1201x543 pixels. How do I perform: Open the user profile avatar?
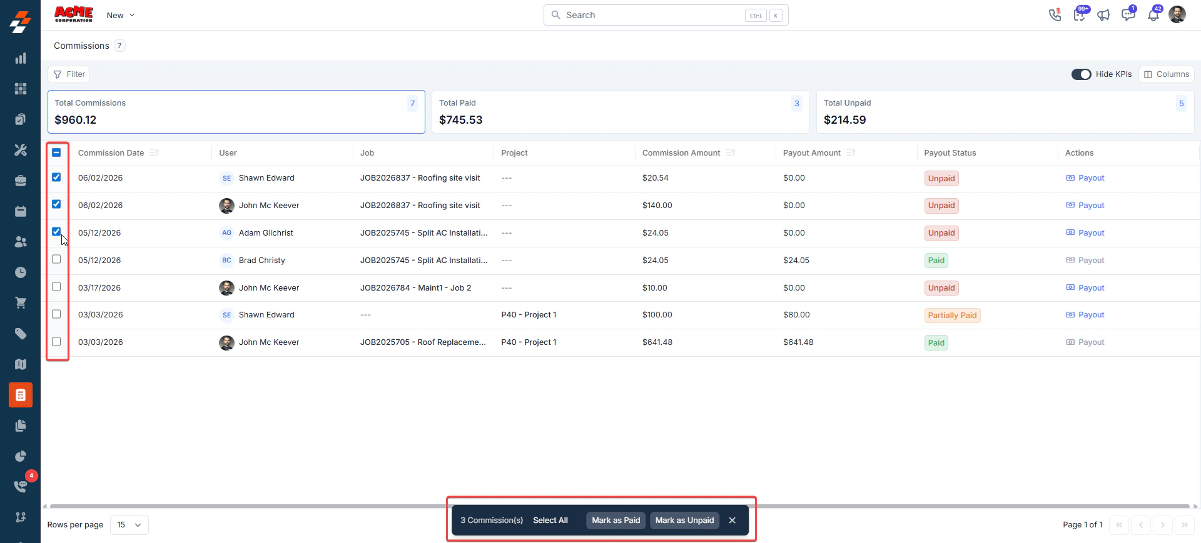pyautogui.click(x=1177, y=14)
